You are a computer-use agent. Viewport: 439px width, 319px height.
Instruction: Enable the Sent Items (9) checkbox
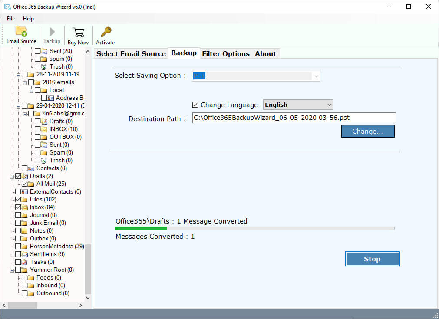click(x=18, y=254)
